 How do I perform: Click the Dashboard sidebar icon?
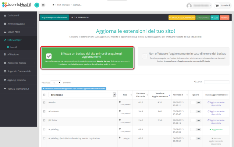(5, 16)
